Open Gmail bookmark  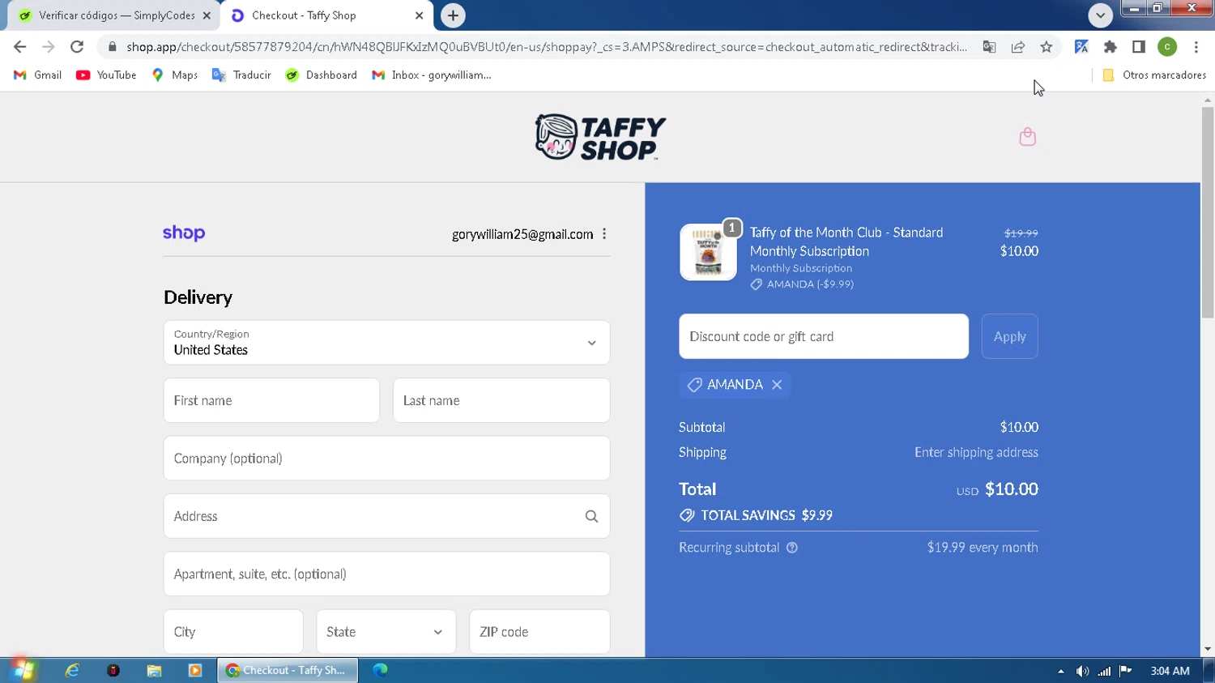(38, 75)
